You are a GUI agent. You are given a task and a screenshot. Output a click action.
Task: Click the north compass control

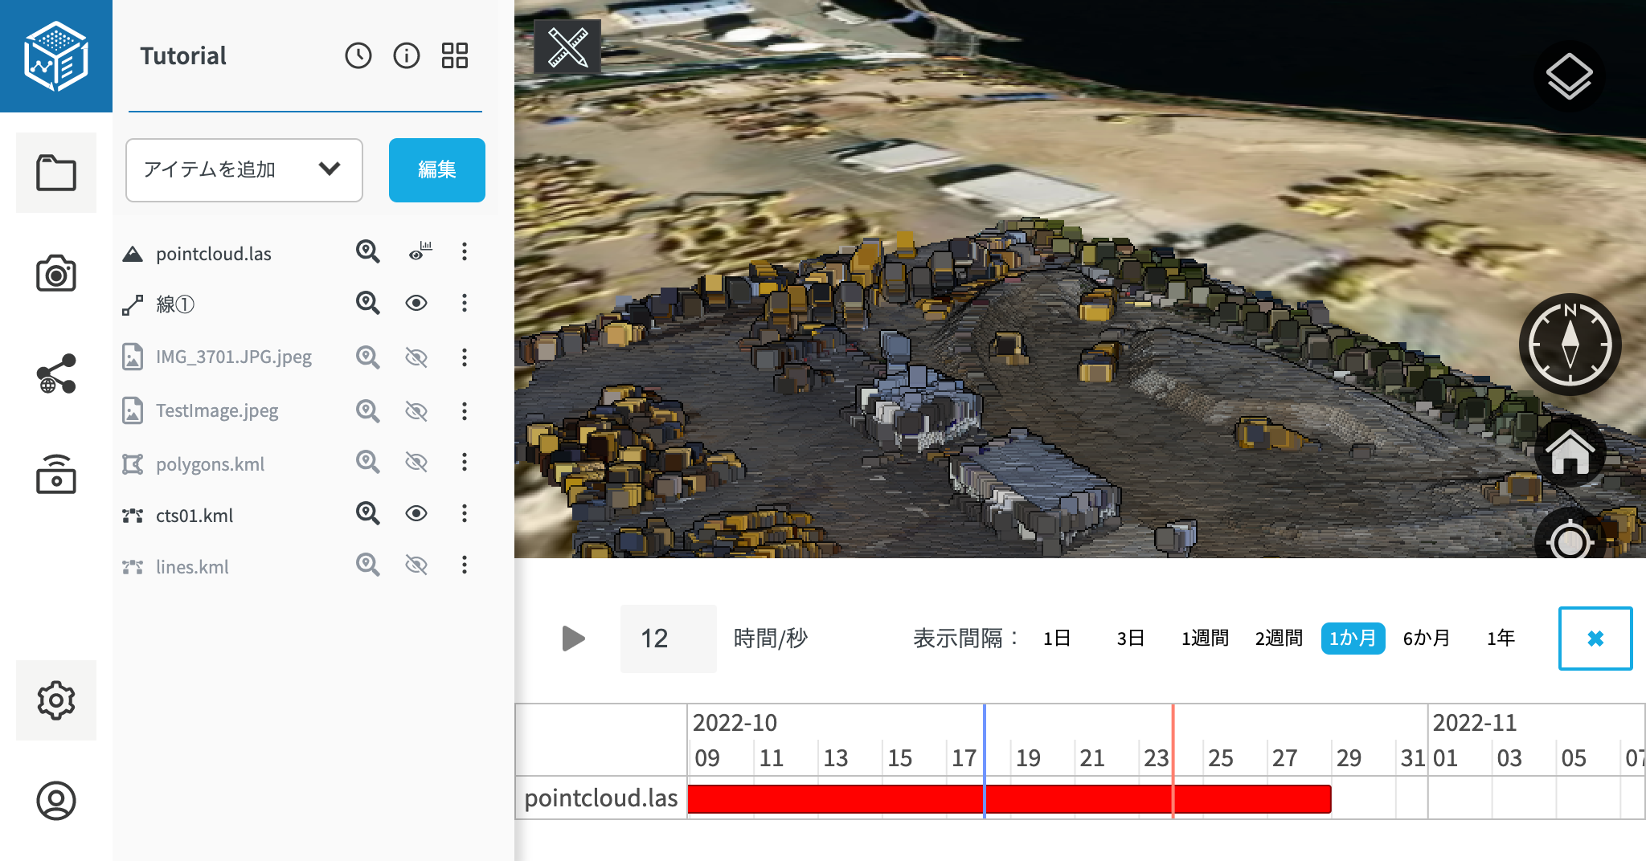1570,344
